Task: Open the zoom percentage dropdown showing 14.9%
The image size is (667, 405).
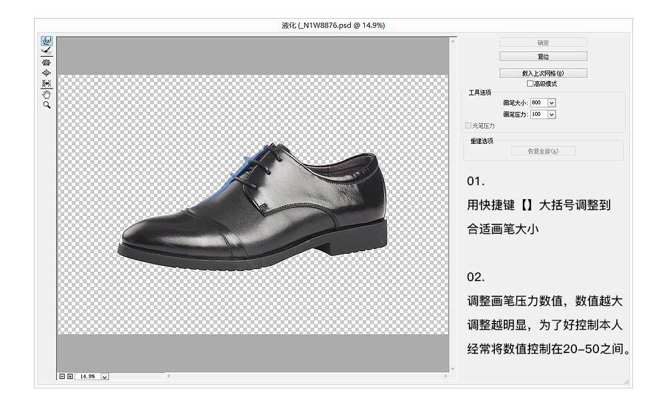Action: click(105, 376)
